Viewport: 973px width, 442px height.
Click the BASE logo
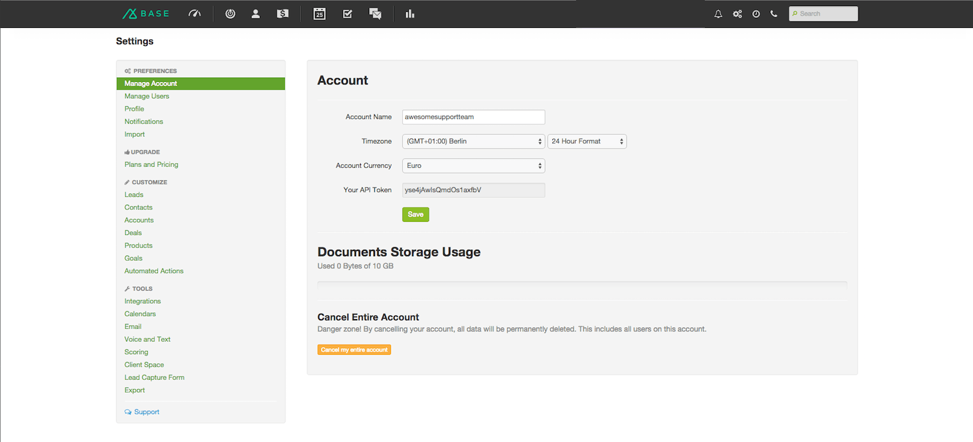pos(146,14)
